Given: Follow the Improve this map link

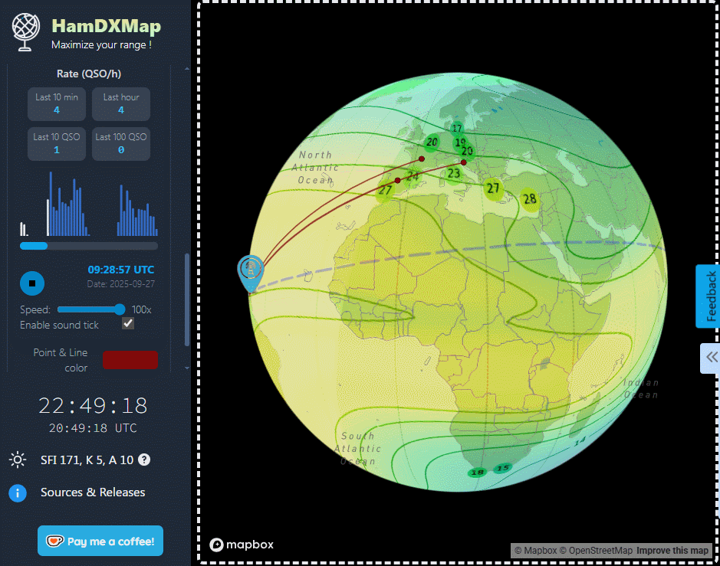Looking at the screenshot, I should 672,550.
